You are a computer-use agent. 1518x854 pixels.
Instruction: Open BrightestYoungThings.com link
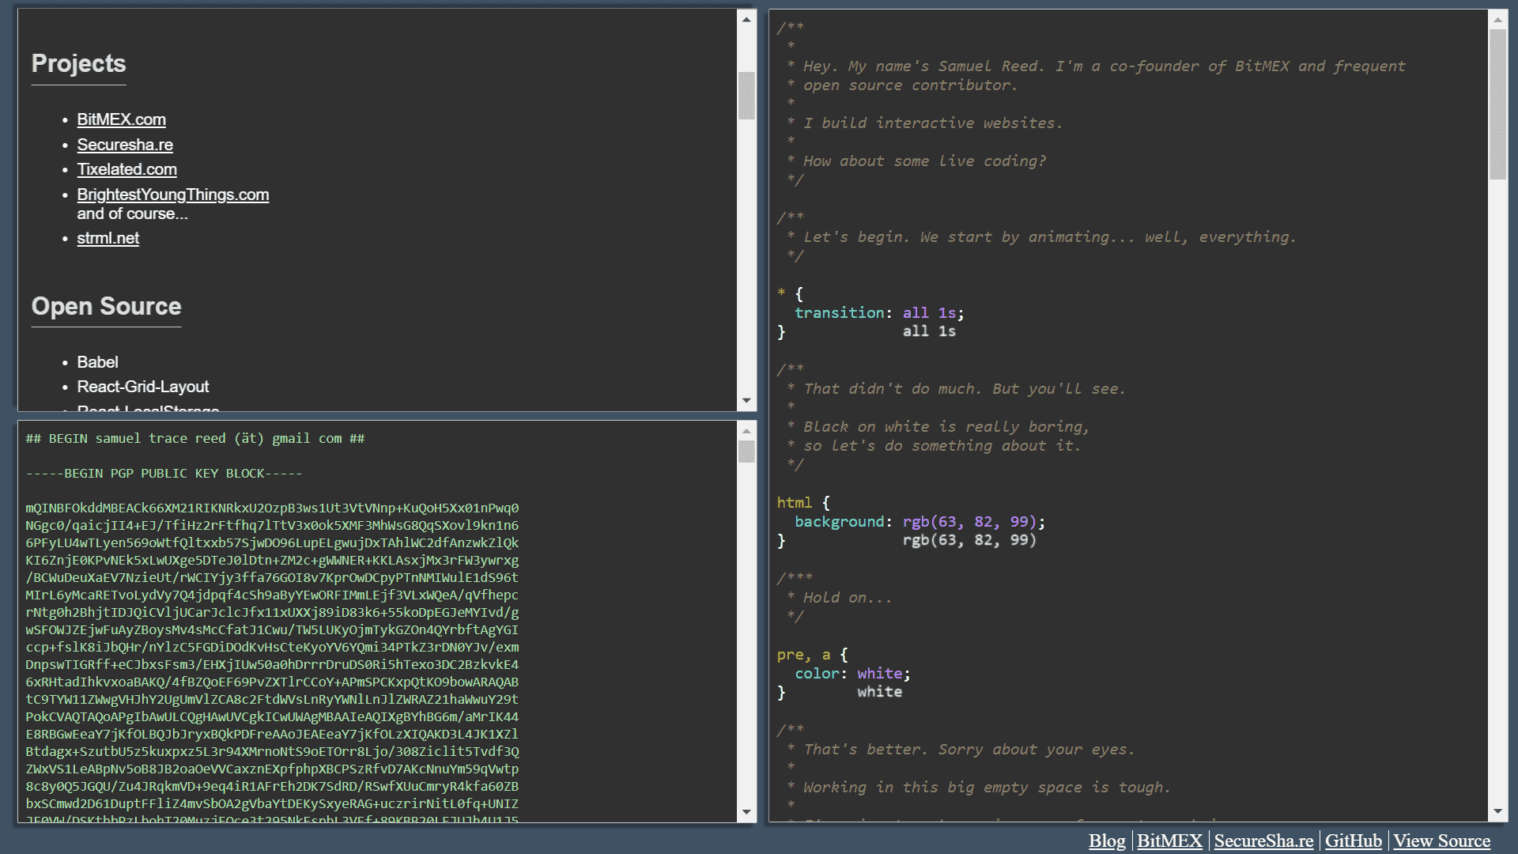click(172, 195)
